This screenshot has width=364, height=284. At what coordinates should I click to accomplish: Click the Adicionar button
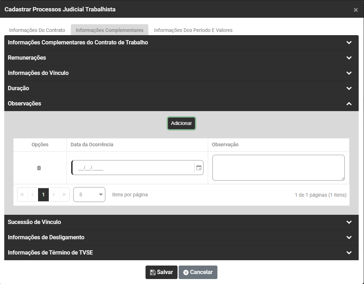click(x=181, y=124)
